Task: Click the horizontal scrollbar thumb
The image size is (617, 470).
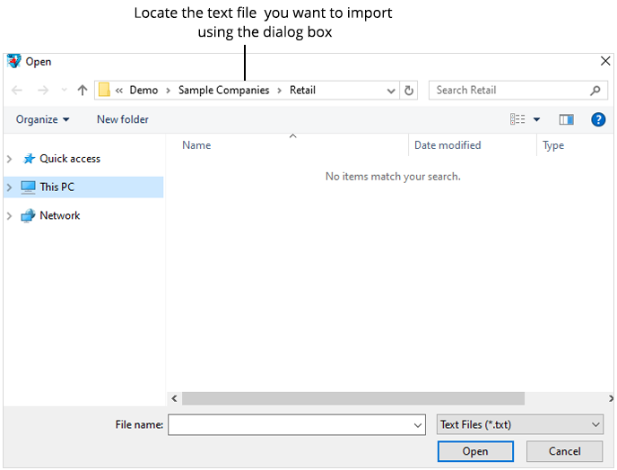Action: pyautogui.click(x=352, y=398)
